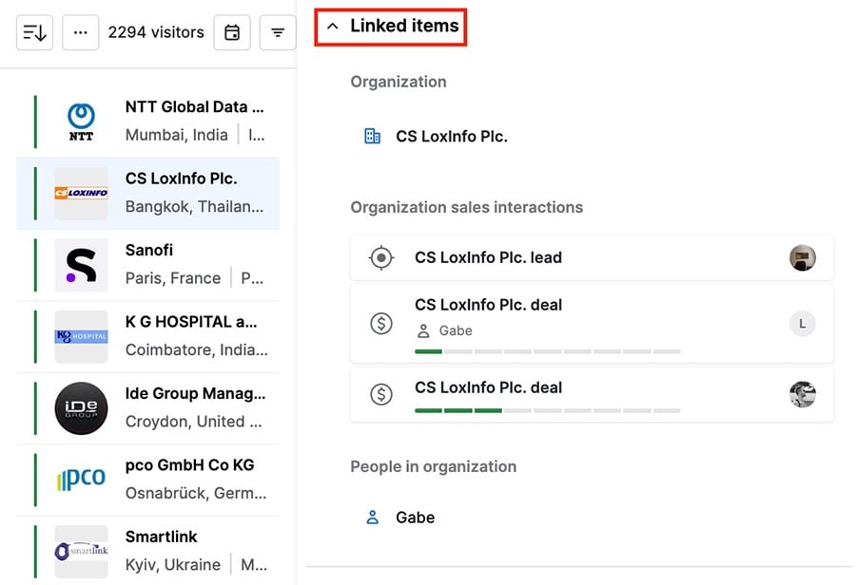Click the pco GmbH Co KG logo
The width and height of the screenshot is (856, 585).
[81, 479]
